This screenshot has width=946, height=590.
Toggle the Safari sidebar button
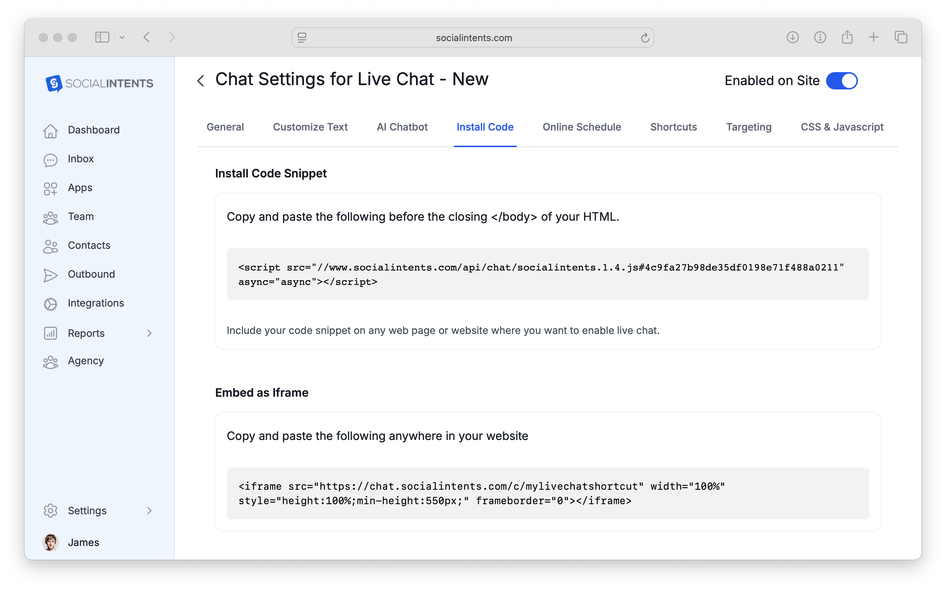(102, 37)
